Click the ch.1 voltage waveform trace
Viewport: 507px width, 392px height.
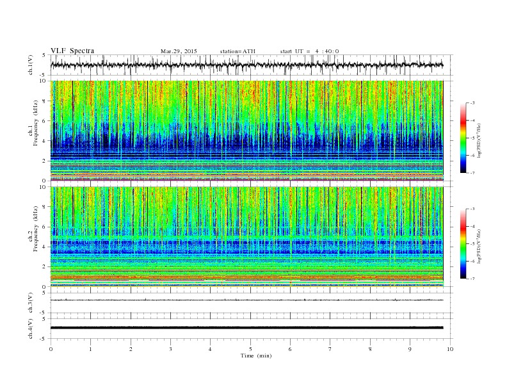point(246,65)
